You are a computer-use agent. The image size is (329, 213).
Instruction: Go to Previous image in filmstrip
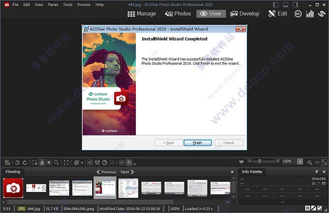[x=106, y=172]
